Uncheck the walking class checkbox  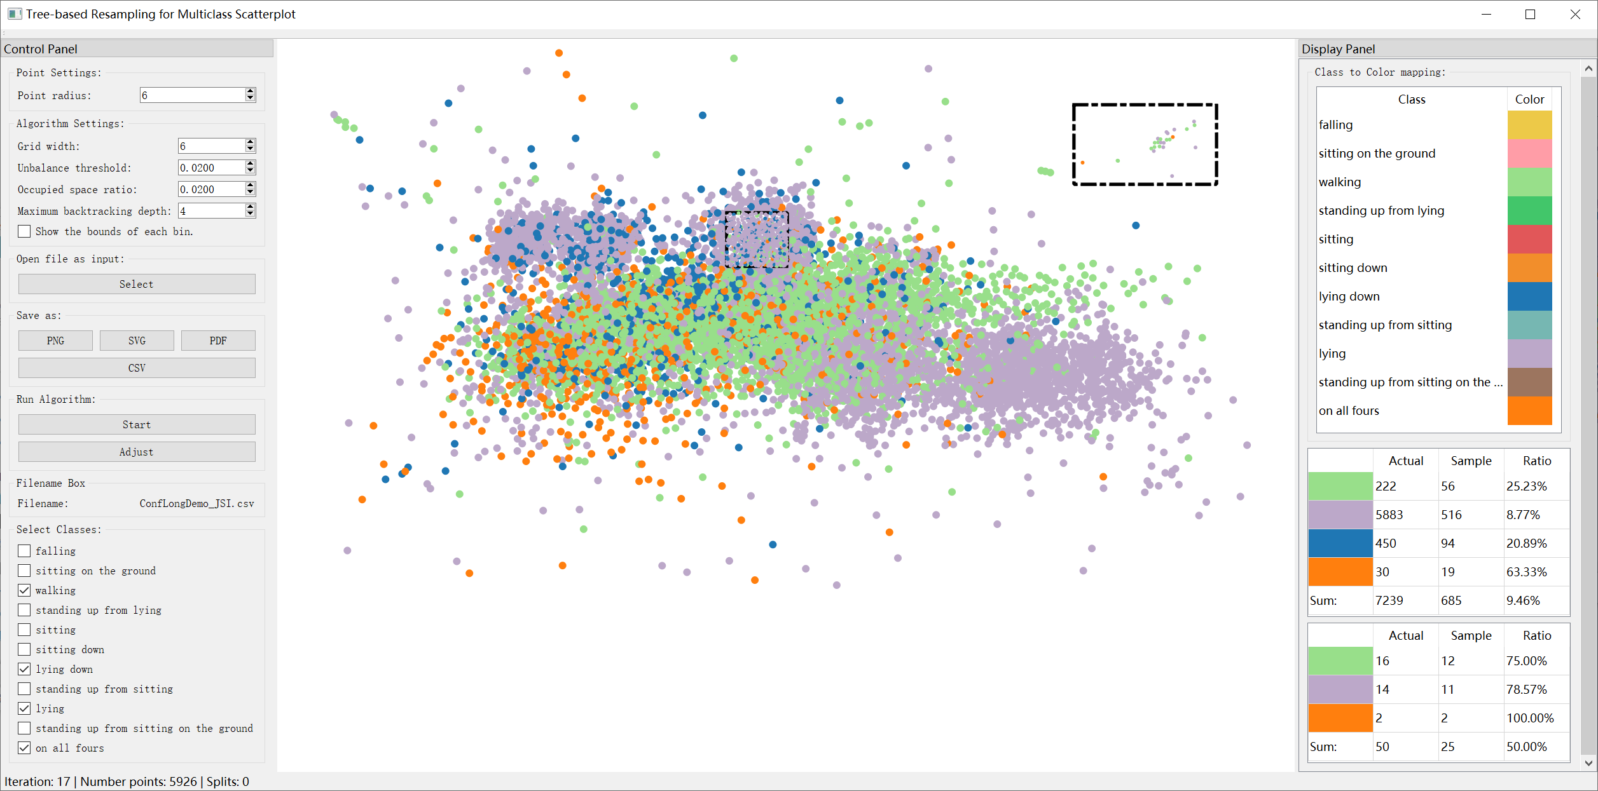click(x=24, y=590)
